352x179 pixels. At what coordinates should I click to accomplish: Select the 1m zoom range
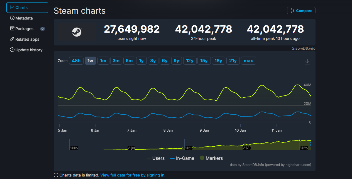[x=103, y=61]
